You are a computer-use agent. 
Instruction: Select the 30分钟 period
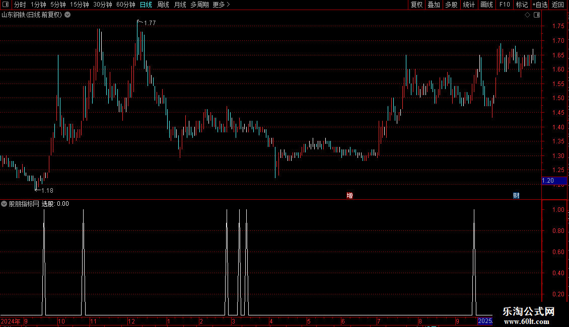102,5
